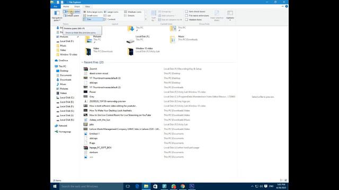339x190 pixels.
Task: Open Downloads under This PC
Action: click(x=64, y=80)
